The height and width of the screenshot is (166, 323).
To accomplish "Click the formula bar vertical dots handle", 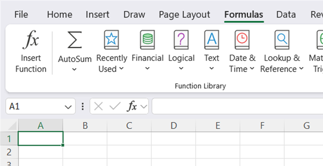I will click(x=83, y=106).
